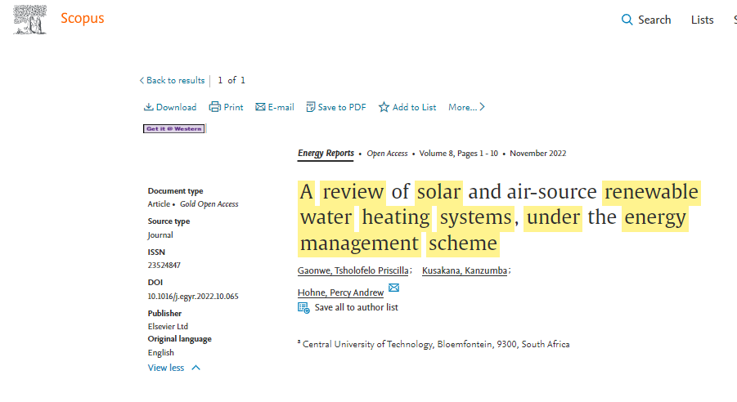Open author Kusakana, Kanzumba profile
737x402 pixels.
point(464,270)
